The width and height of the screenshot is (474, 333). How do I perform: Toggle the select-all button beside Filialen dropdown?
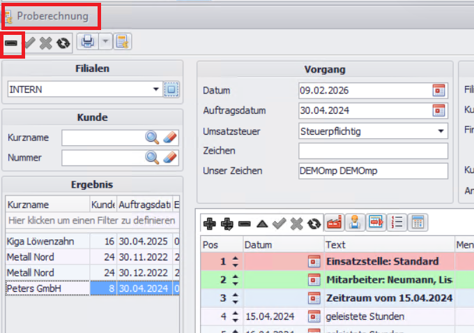(x=171, y=89)
